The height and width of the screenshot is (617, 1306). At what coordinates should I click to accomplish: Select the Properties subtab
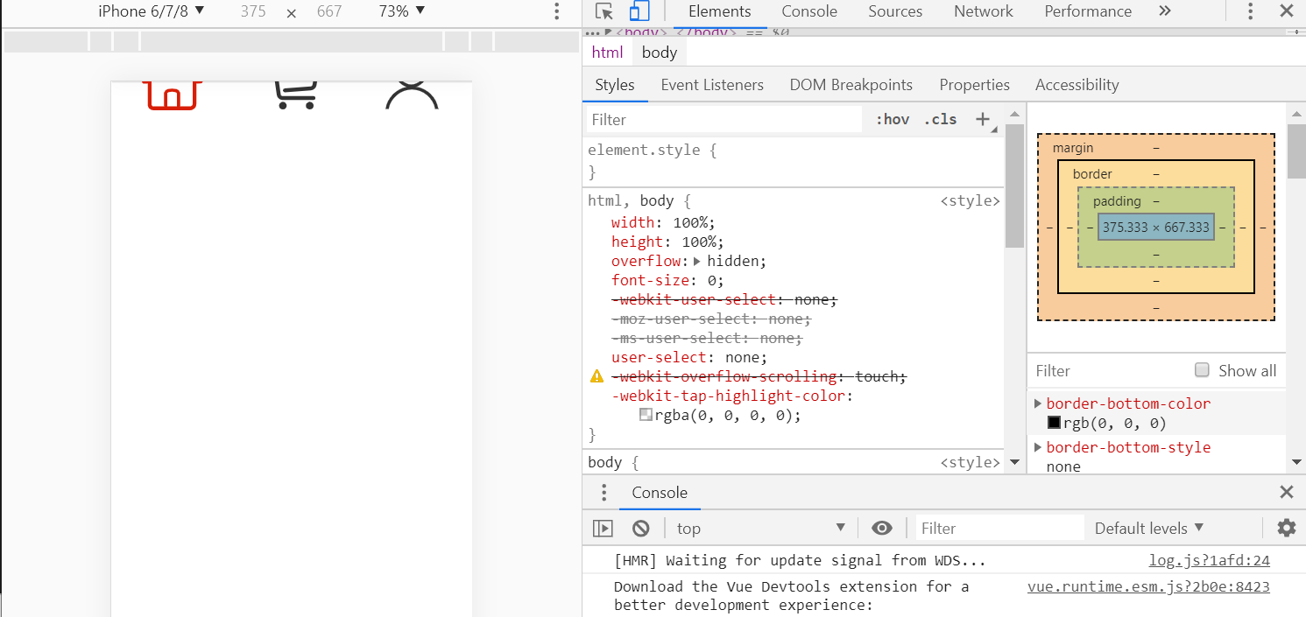(975, 85)
